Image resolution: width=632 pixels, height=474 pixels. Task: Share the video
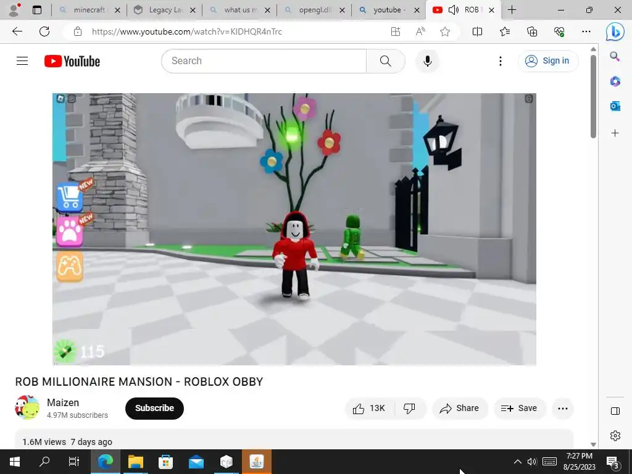point(460,409)
